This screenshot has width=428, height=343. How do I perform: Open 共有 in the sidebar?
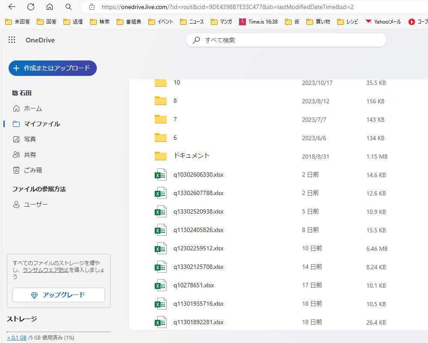24,155
